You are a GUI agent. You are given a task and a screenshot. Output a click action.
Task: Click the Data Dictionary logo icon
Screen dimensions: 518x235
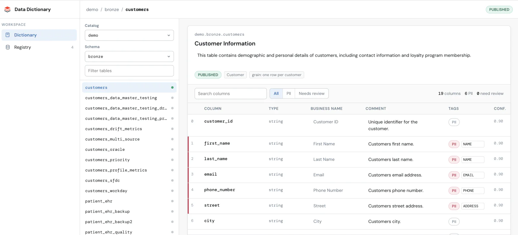coord(7,10)
